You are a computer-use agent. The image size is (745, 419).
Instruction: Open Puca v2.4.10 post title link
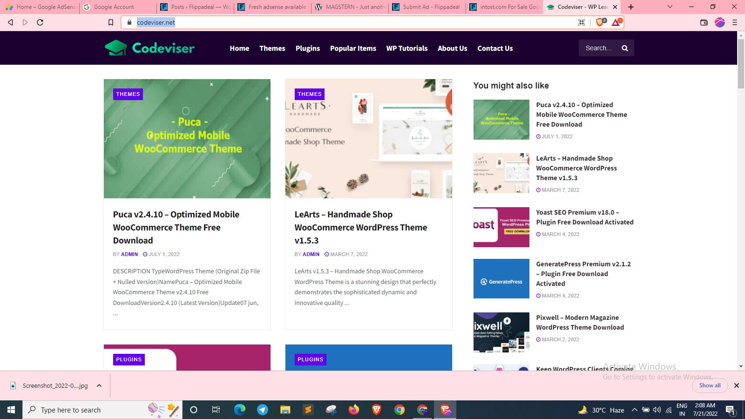[176, 227]
